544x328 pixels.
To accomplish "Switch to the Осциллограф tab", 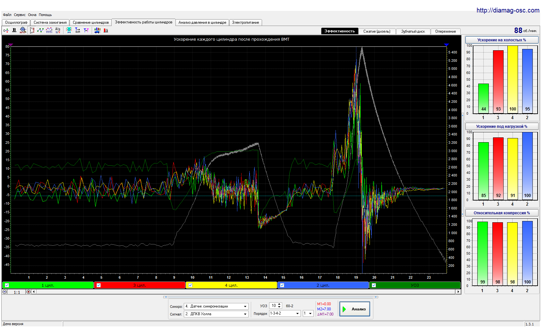I will pos(16,22).
